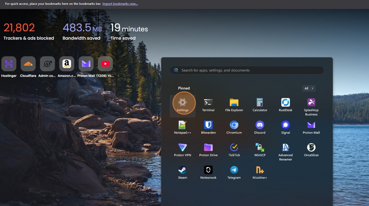Open File Explorer
Viewport: 369px width, 206px height.
coord(234,105)
